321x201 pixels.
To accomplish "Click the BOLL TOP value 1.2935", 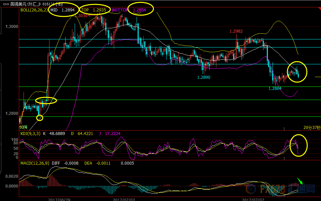I will point(100,10).
